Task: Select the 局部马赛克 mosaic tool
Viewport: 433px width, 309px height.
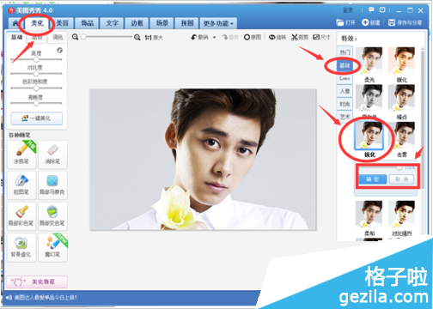Action: (52, 185)
